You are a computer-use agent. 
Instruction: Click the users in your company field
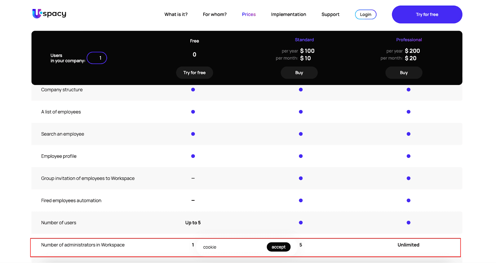pos(97,58)
